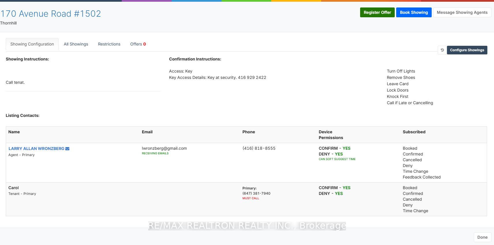Select the Showing Configuration tab
This screenshot has height=245, width=494.
pyautogui.click(x=32, y=44)
